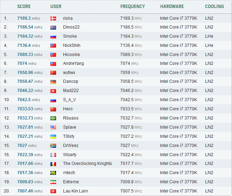The image size is (232, 196).
Task: Click the HARDWARE column header
Action: click(172, 6)
